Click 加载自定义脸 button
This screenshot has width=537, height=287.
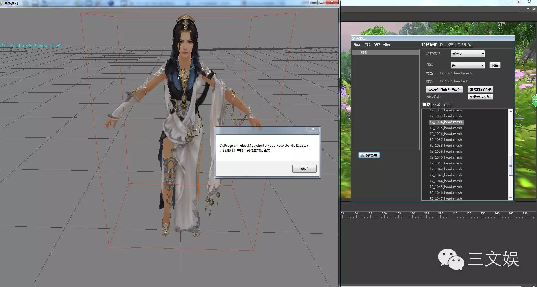(480, 97)
